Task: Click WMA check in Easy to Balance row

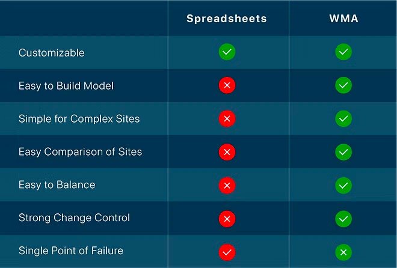Action: (x=343, y=185)
